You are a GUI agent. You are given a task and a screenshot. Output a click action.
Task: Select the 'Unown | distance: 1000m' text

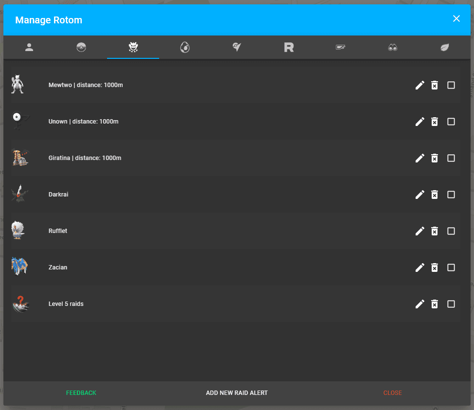point(83,122)
